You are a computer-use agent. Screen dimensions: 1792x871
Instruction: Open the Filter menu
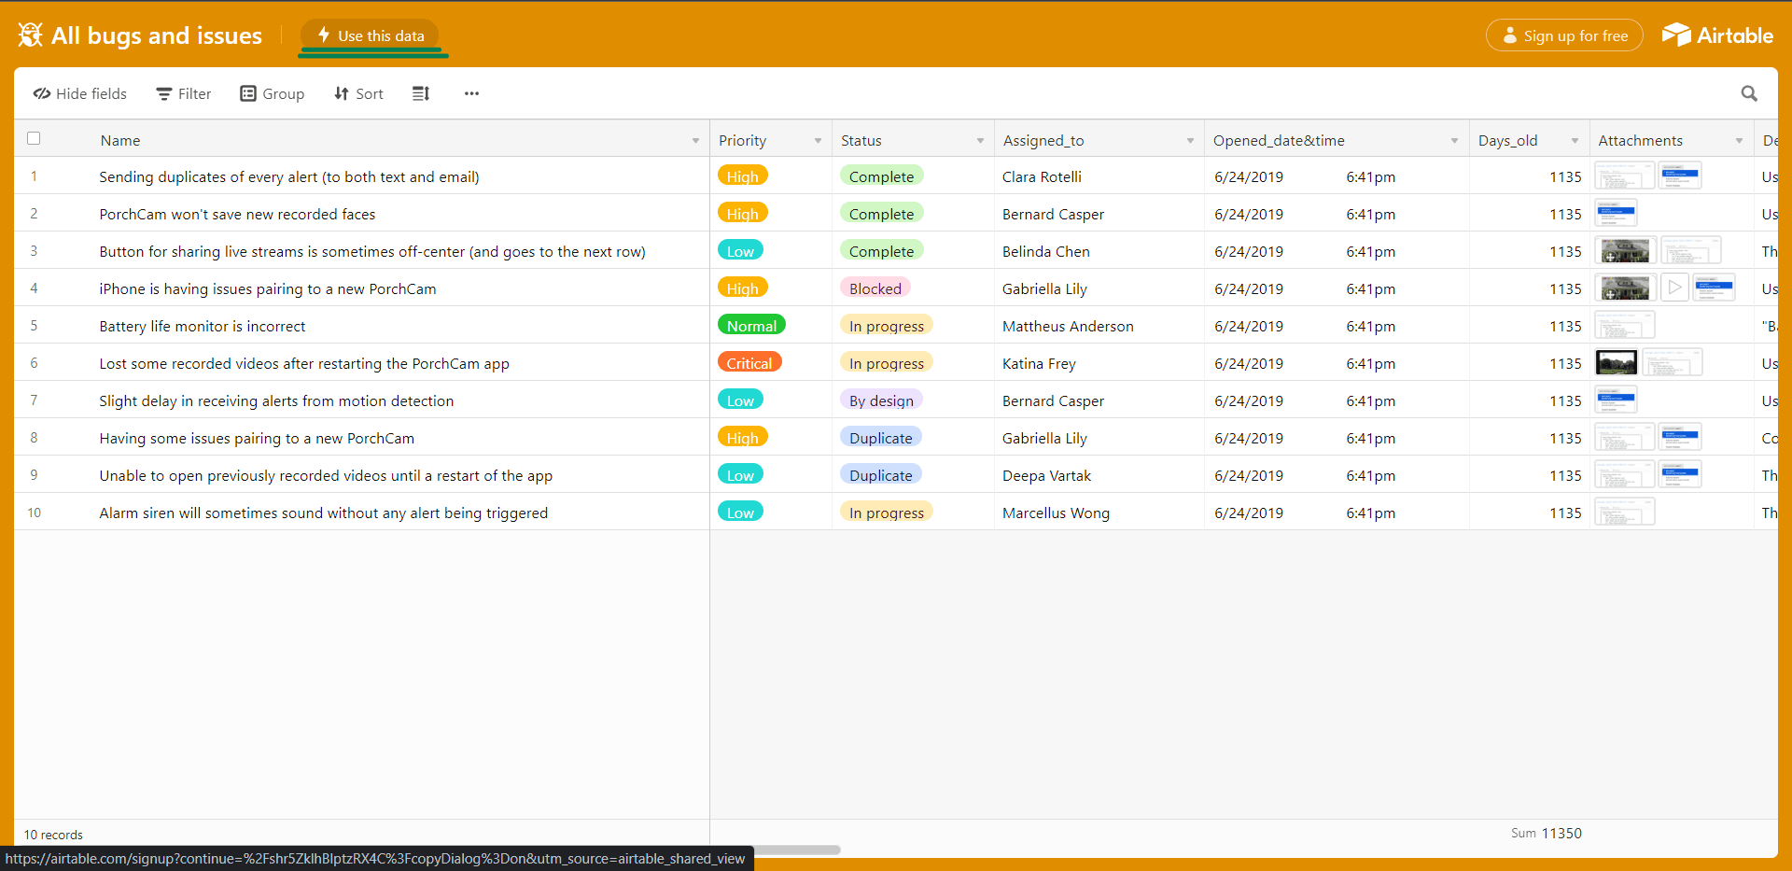(184, 93)
